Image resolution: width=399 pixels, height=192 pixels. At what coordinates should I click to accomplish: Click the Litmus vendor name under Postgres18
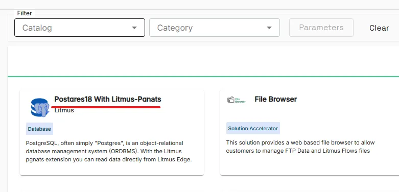[64, 110]
